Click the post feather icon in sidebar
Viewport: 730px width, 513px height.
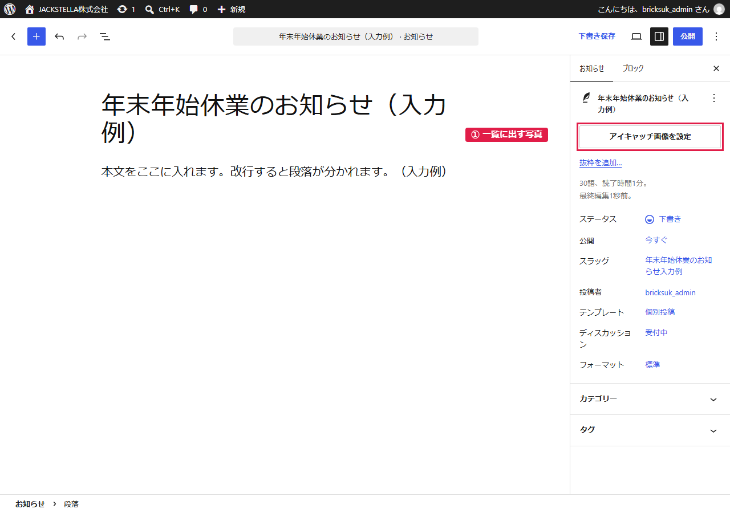[x=586, y=98]
